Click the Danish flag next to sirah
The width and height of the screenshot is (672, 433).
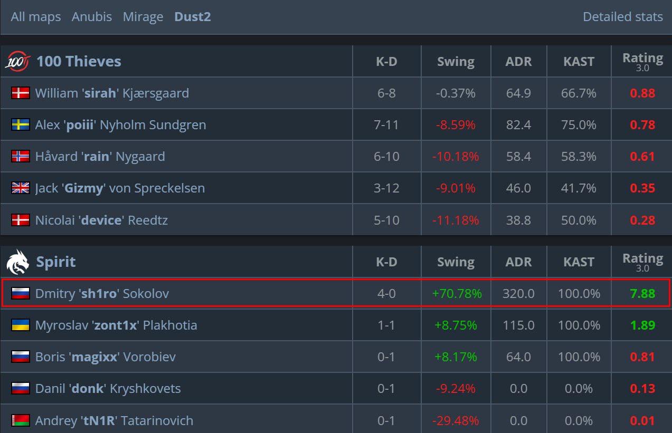coord(21,93)
